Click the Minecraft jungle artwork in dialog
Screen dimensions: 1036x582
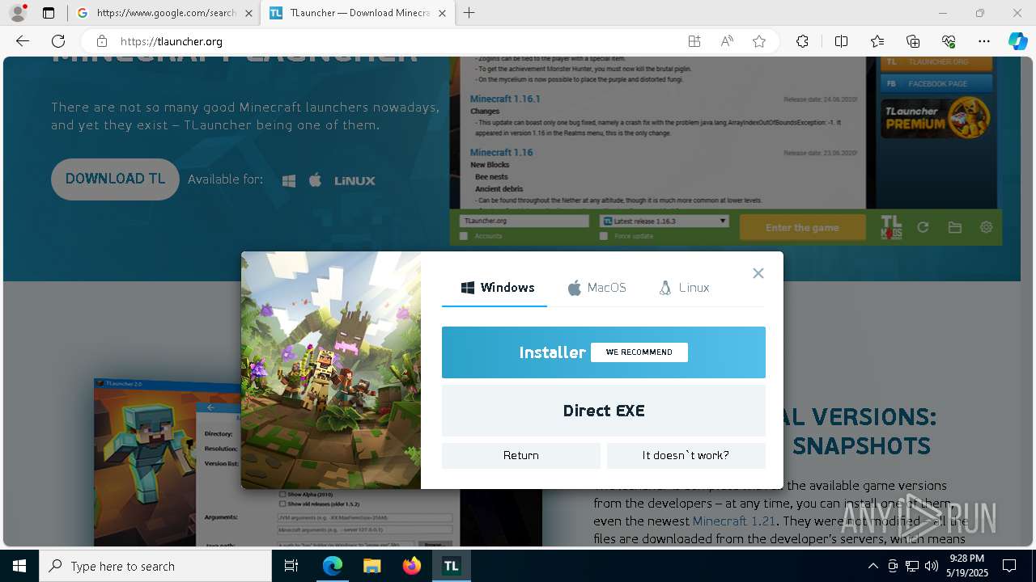331,370
